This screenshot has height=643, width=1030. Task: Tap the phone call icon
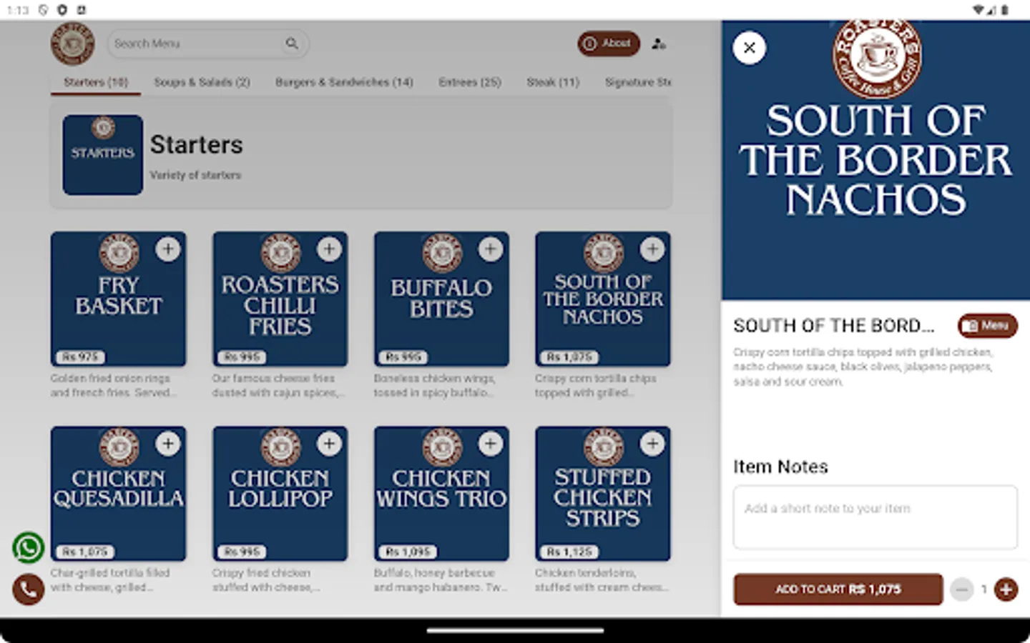click(28, 589)
